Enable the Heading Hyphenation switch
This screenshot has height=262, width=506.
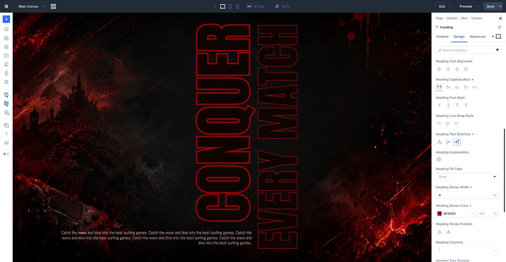point(441,160)
